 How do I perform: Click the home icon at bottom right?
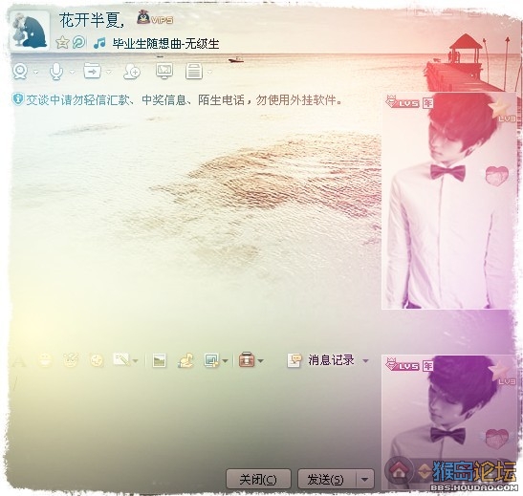pos(399,470)
